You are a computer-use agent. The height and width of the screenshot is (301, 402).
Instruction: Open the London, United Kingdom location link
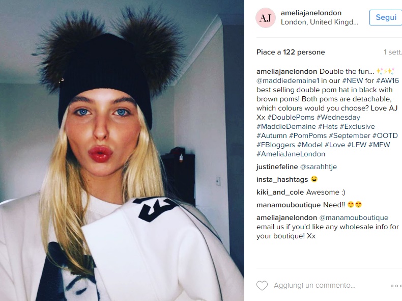[320, 22]
